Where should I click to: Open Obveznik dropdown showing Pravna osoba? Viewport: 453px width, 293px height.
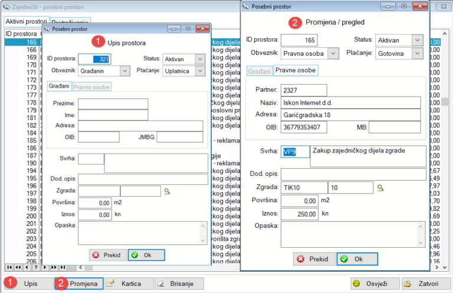[334, 54]
